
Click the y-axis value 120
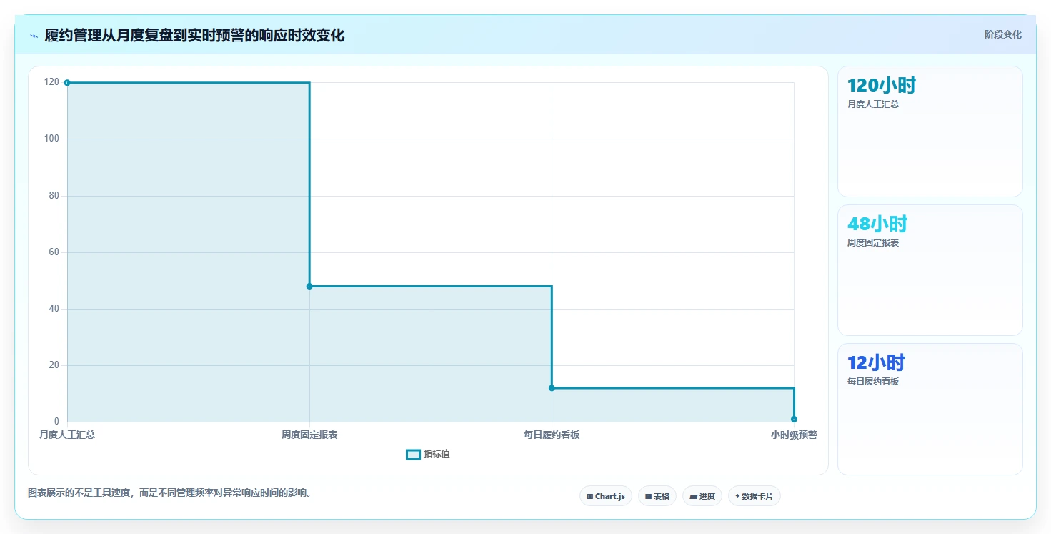(51, 82)
